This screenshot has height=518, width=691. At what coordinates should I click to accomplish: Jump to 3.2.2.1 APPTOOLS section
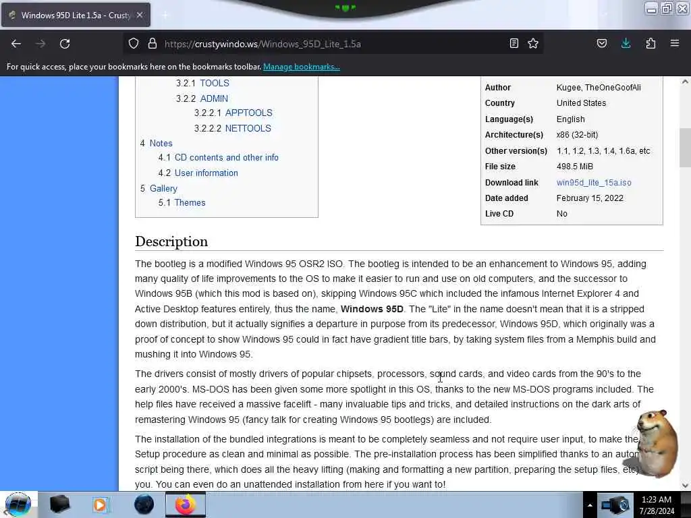[233, 113]
